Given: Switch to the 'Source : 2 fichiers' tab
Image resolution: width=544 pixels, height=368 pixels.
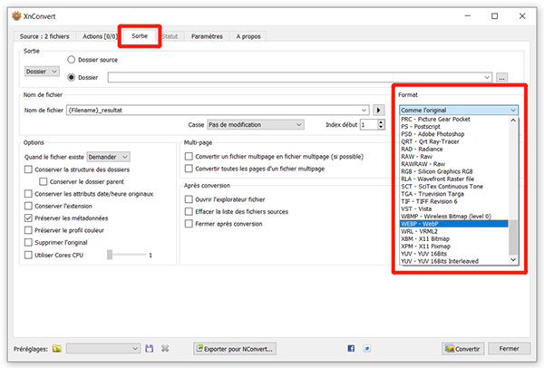Looking at the screenshot, I should (x=44, y=36).
